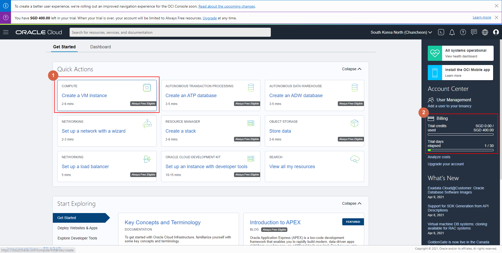The height and width of the screenshot is (253, 502).
Task: Click the Upgrade link in trial banner
Action: pyautogui.click(x=210, y=18)
